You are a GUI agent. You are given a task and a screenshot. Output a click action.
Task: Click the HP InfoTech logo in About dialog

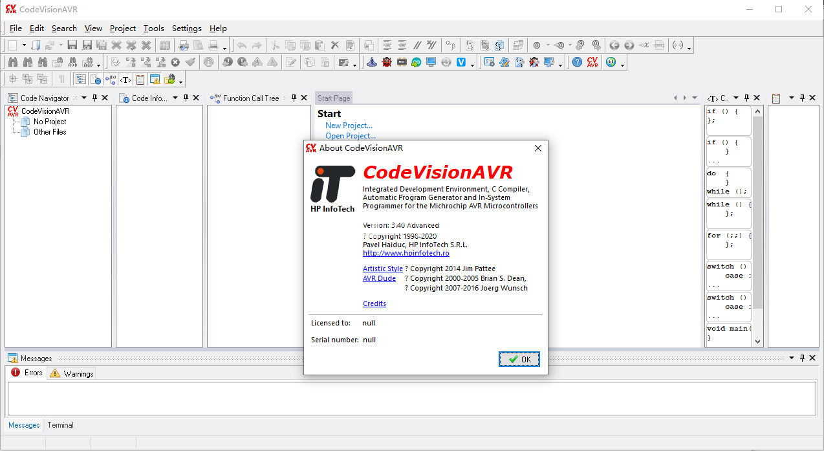(x=332, y=189)
